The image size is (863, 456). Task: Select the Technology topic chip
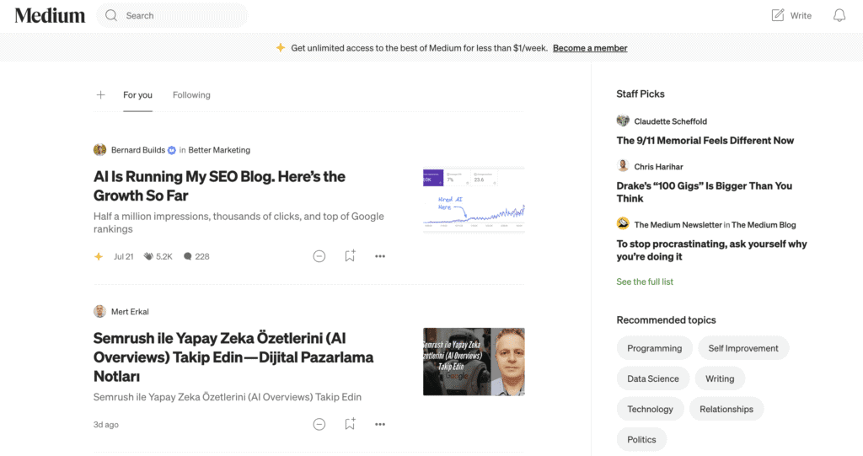(x=650, y=409)
